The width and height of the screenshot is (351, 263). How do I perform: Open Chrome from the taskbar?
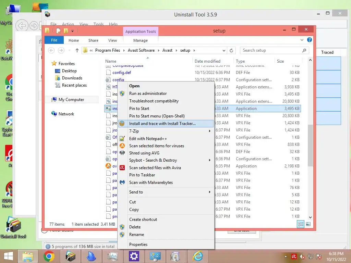(49, 256)
